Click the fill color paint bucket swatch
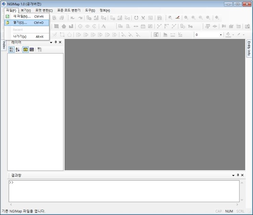 228,34
